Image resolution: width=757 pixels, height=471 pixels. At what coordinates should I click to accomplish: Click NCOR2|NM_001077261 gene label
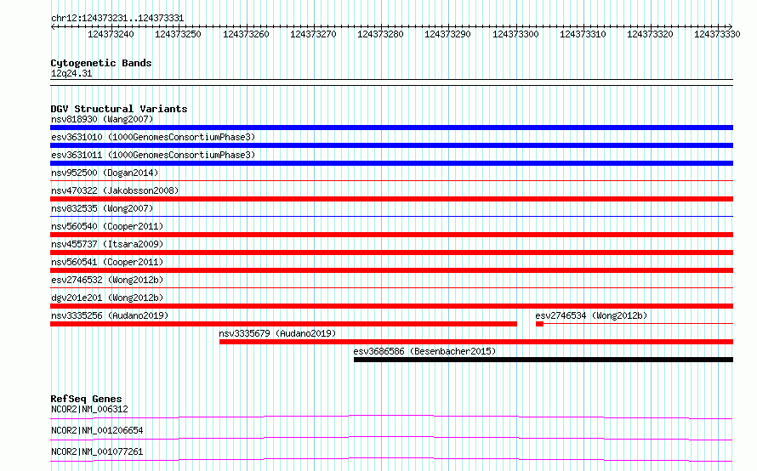click(97, 451)
